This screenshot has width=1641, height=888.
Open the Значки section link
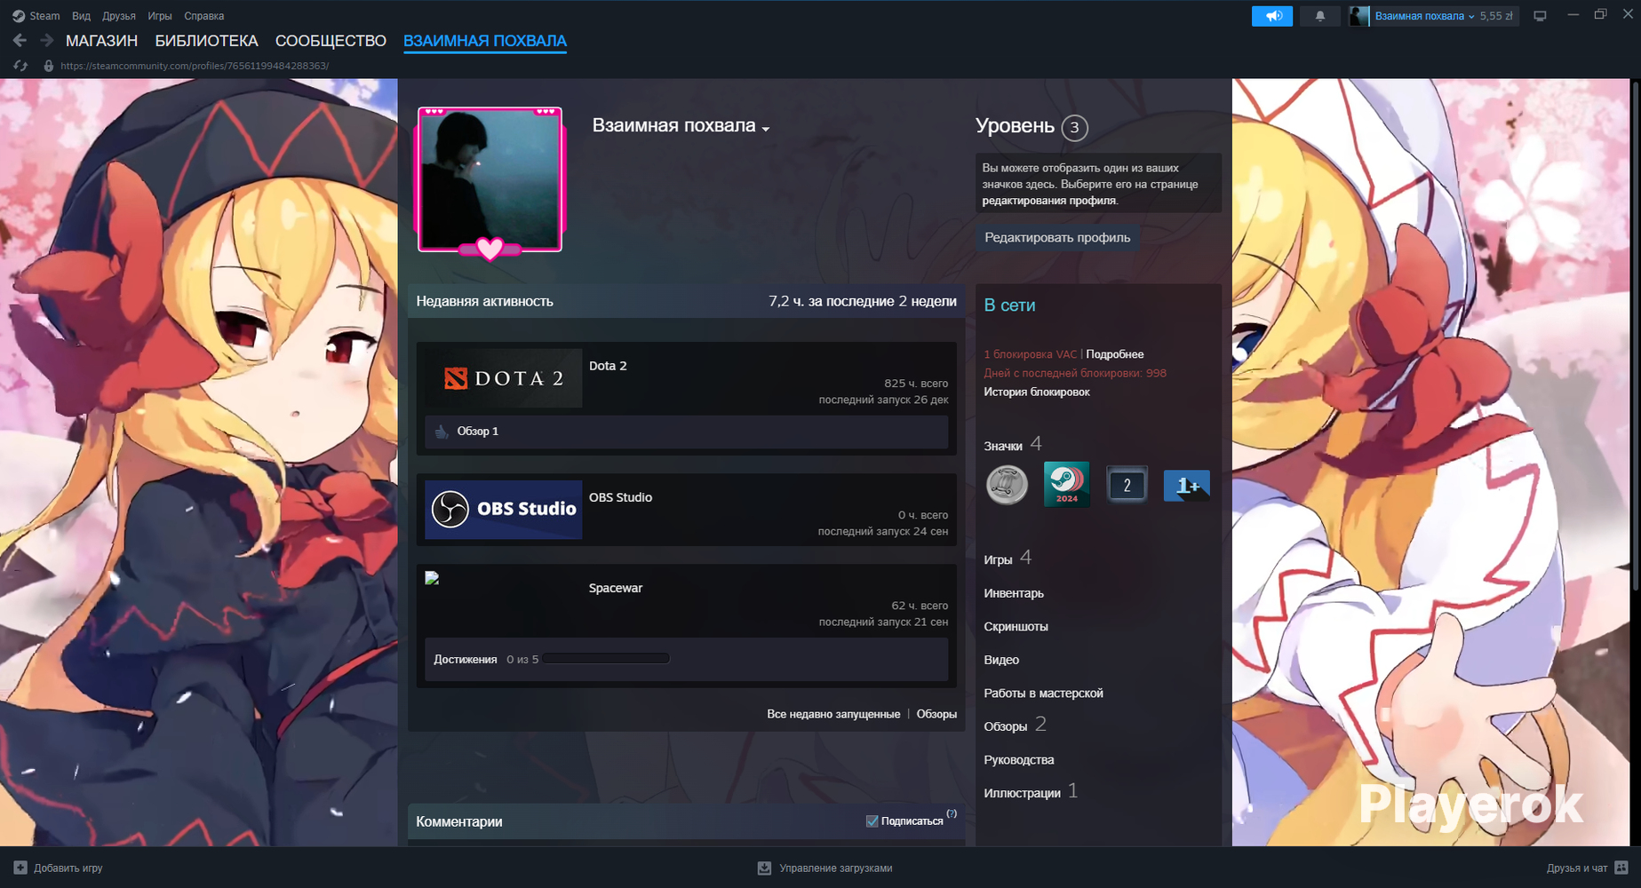click(x=1003, y=446)
